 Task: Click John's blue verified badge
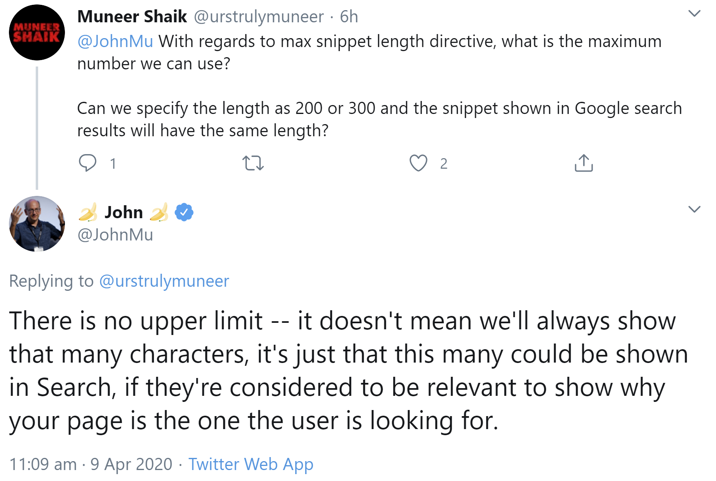184,212
